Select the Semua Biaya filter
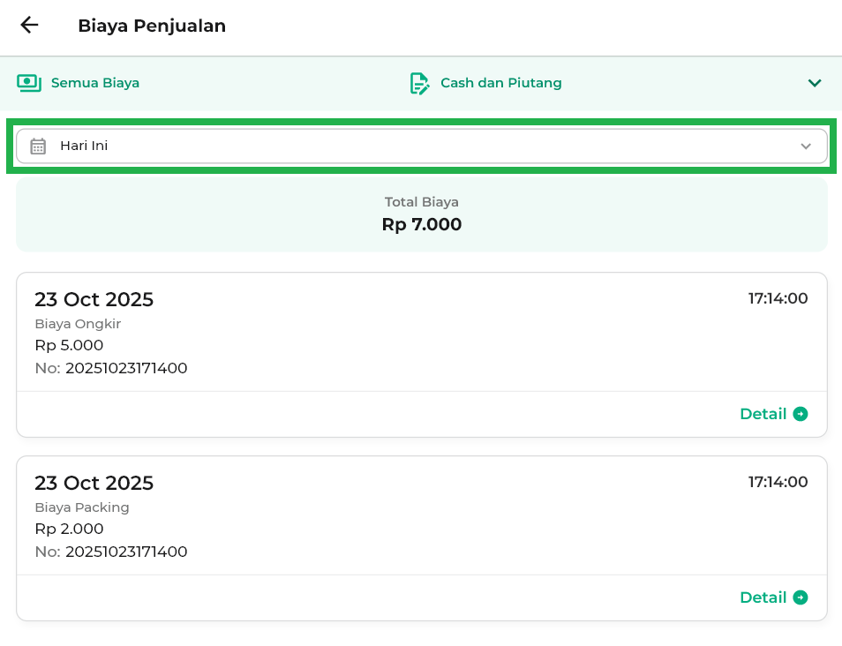The width and height of the screenshot is (842, 646). (x=94, y=83)
